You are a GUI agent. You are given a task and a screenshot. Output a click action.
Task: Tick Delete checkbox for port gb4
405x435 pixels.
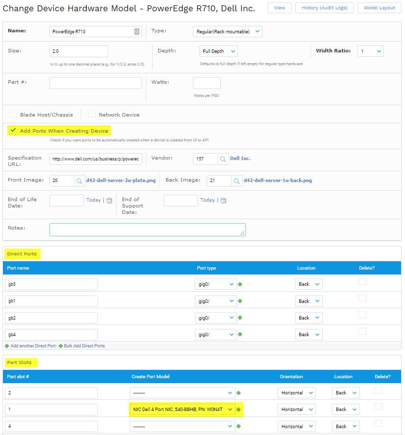[362, 331]
